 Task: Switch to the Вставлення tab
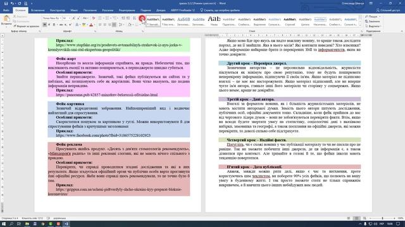(38, 10)
